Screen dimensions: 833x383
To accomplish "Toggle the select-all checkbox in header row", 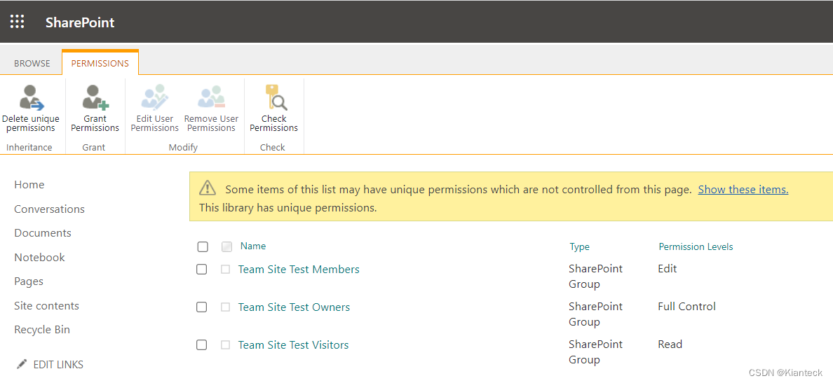I will click(x=203, y=246).
